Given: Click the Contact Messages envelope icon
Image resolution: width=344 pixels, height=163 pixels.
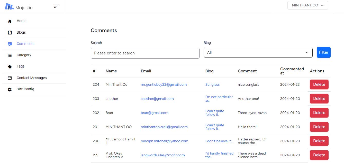Looking at the screenshot, I should point(10,78).
